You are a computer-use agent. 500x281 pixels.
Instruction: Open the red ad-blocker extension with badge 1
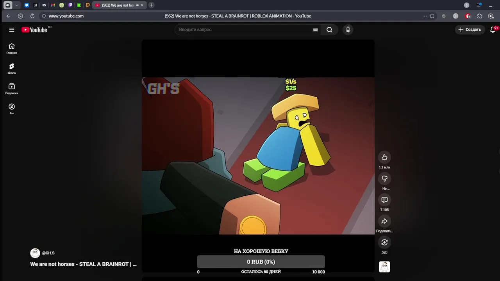468,16
